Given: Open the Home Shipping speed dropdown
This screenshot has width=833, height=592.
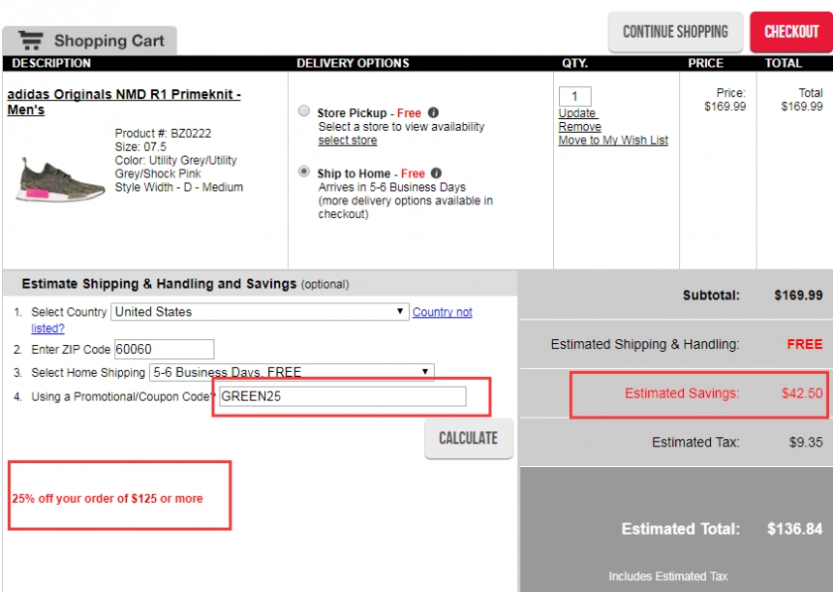Looking at the screenshot, I should click(x=292, y=372).
